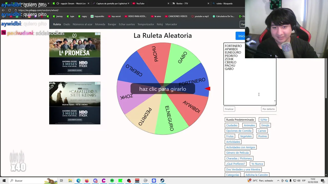Image resolution: width=328 pixels, height=184 pixels.
Task: Choose the Emojis preset
Action: click(x=265, y=125)
